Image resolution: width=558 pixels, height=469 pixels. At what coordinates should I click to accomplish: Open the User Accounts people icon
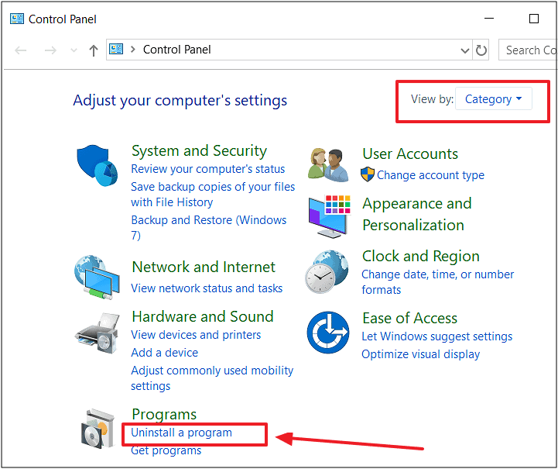[328, 165]
